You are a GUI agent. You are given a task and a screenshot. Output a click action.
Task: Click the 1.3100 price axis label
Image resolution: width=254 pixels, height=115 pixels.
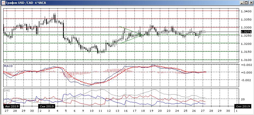(246, 60)
